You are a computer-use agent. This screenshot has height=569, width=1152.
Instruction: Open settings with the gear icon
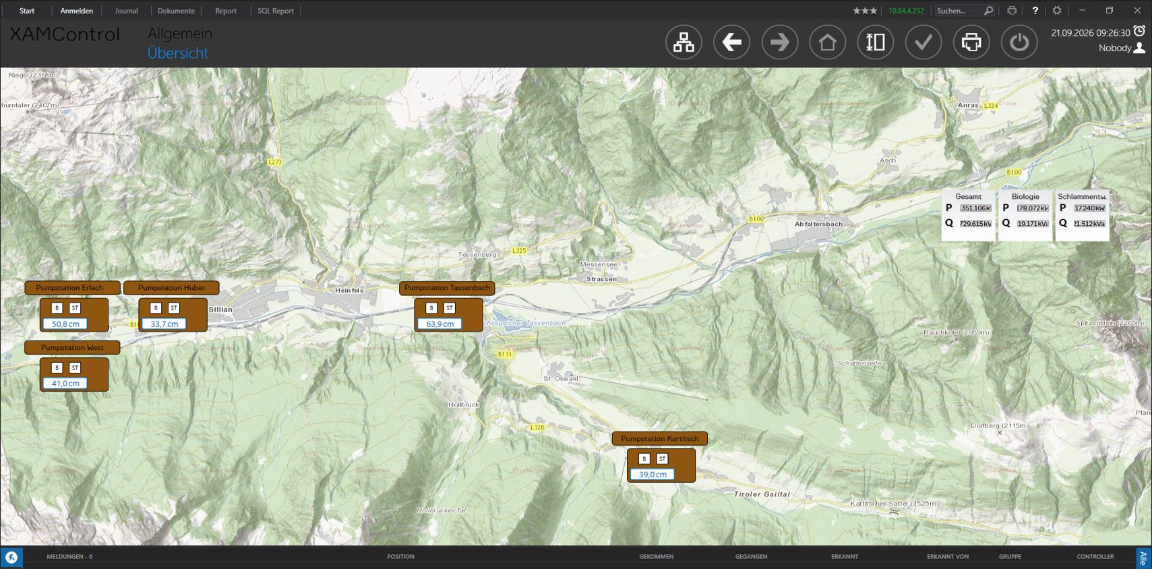(1057, 11)
